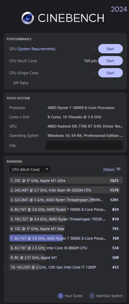Select the Apple M1 Ultra ranking entry
129x304 pixels.
(66, 181)
